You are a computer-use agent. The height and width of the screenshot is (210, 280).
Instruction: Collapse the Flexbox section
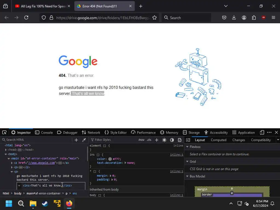pos(187,147)
